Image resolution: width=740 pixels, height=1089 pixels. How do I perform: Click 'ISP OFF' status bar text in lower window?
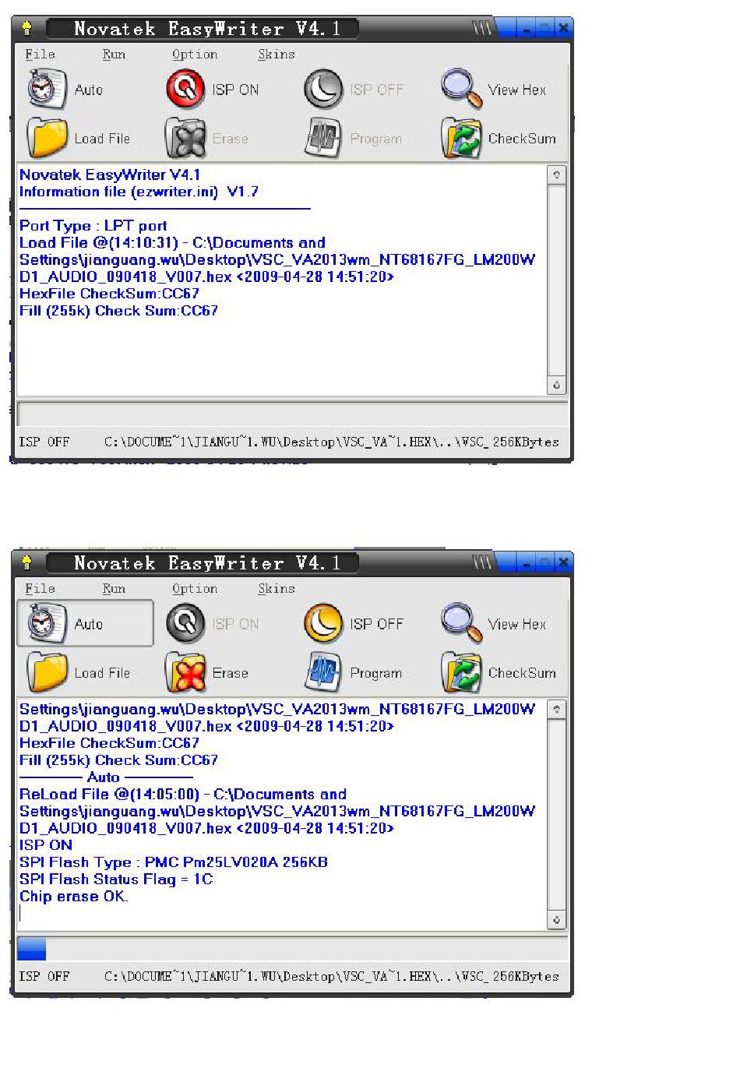(44, 976)
